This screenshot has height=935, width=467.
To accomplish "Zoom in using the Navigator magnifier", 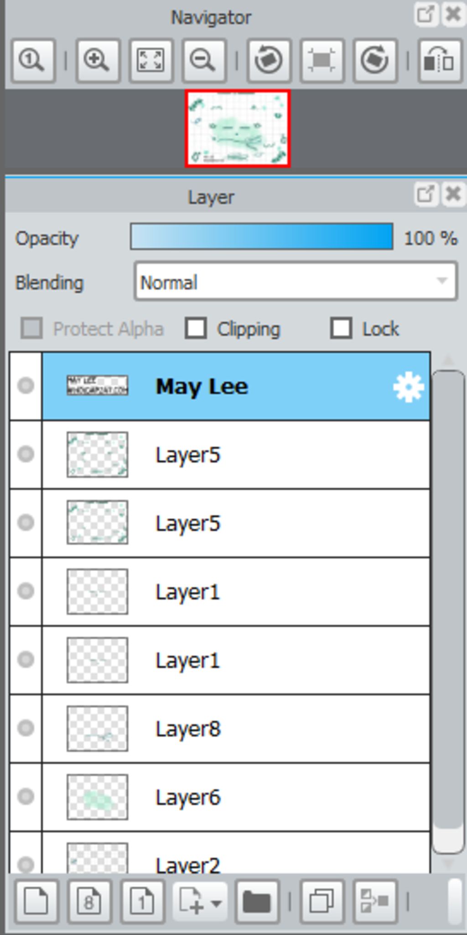I will (x=98, y=60).
